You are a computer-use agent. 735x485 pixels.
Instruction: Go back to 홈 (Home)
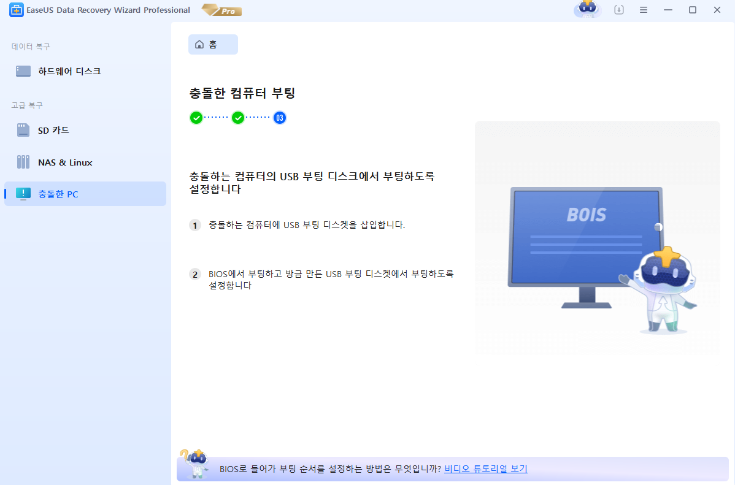point(213,45)
